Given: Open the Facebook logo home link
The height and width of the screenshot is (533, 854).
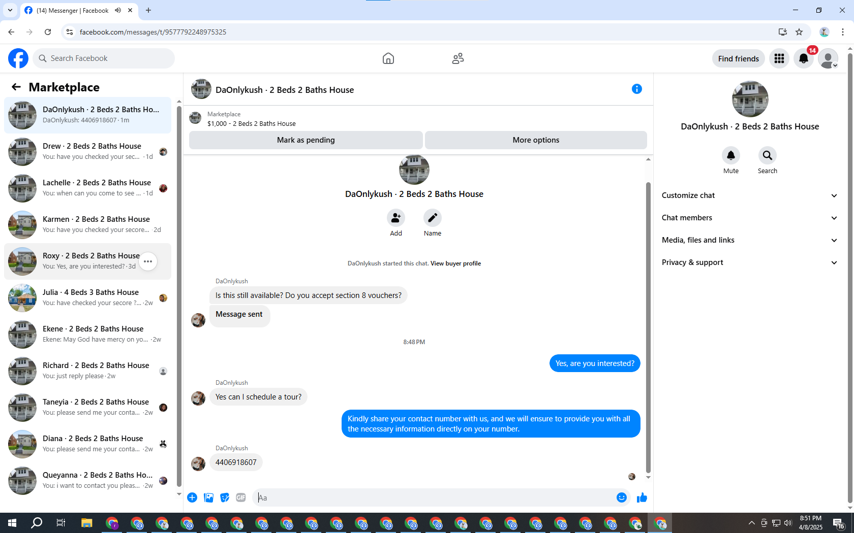Looking at the screenshot, I should tap(18, 58).
